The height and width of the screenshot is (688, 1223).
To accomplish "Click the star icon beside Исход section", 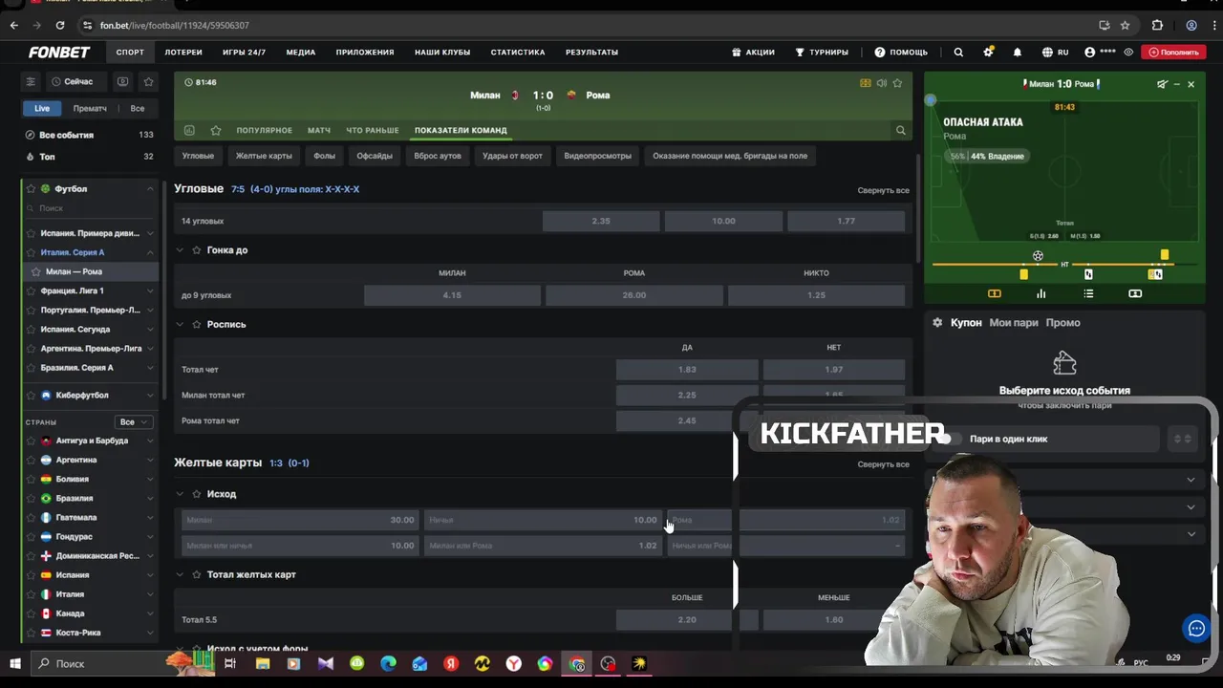I will [197, 494].
